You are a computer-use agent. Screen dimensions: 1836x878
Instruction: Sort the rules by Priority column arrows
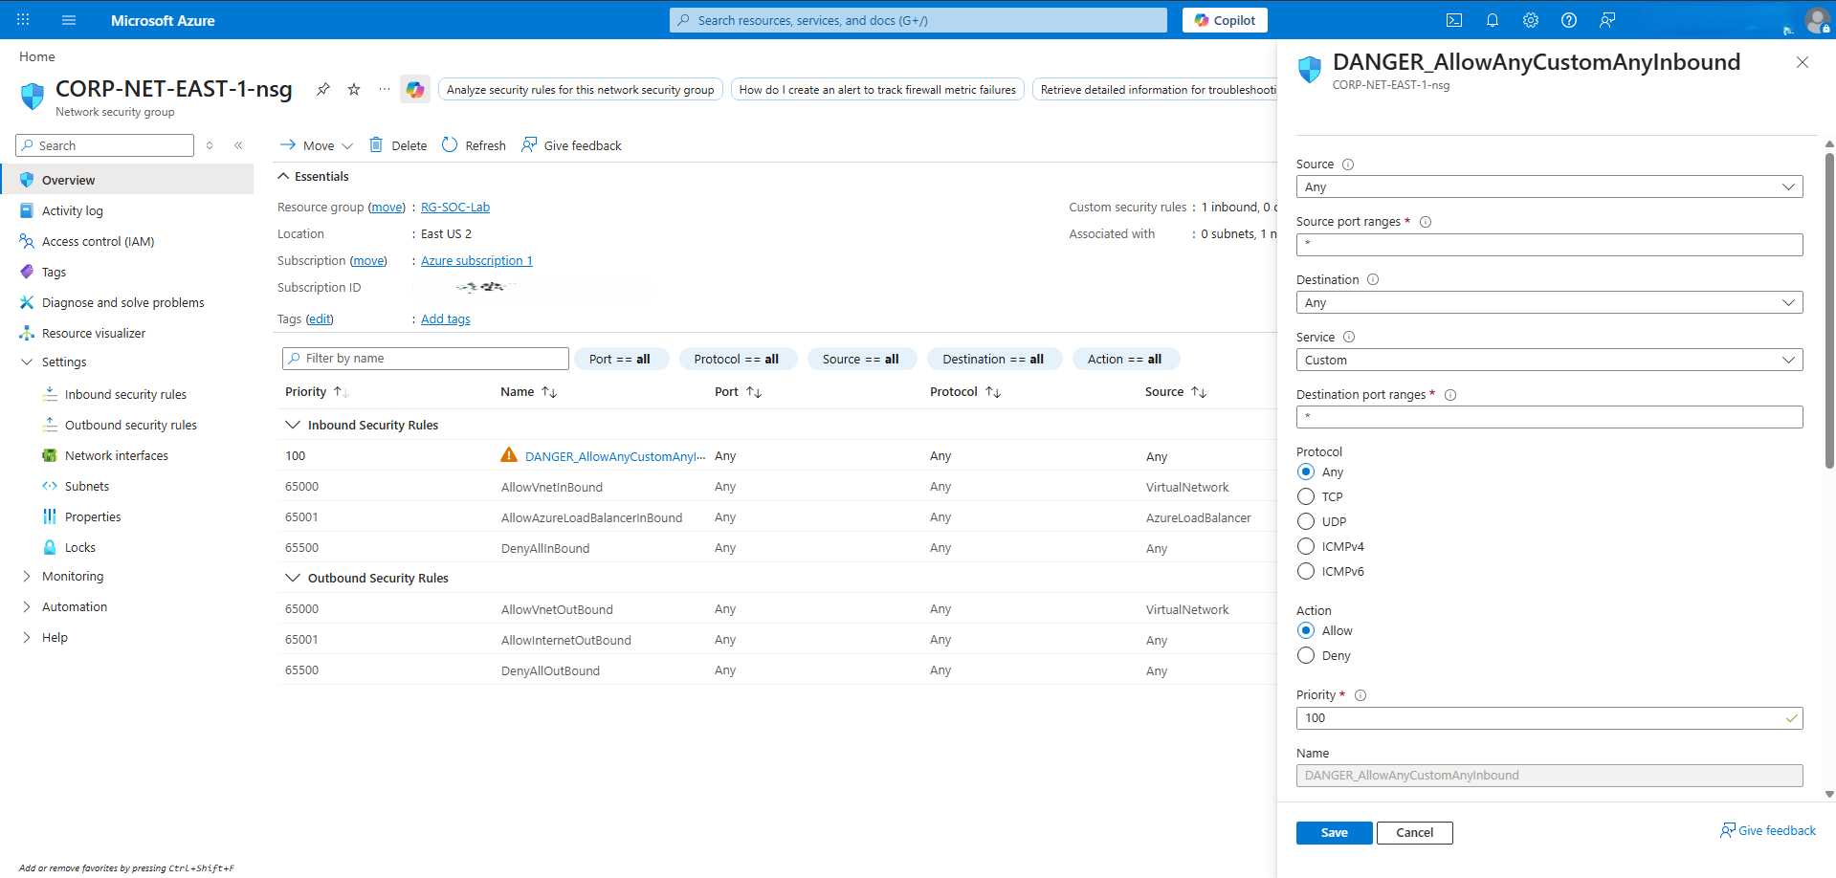[x=341, y=392]
